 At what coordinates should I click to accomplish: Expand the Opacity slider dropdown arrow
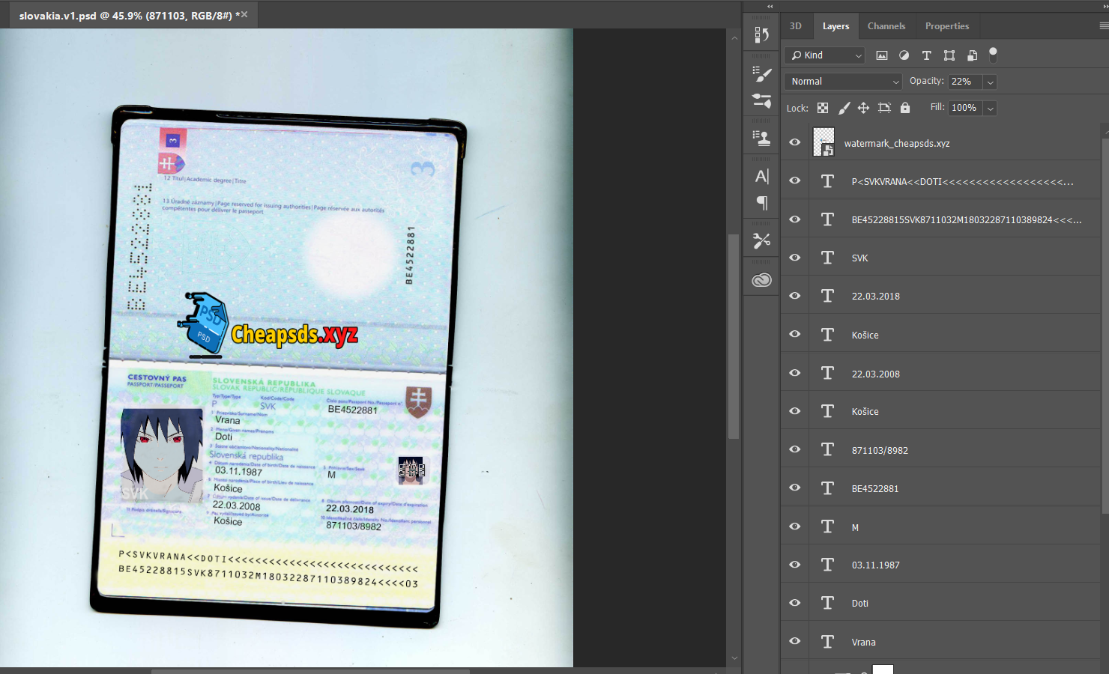coord(991,82)
